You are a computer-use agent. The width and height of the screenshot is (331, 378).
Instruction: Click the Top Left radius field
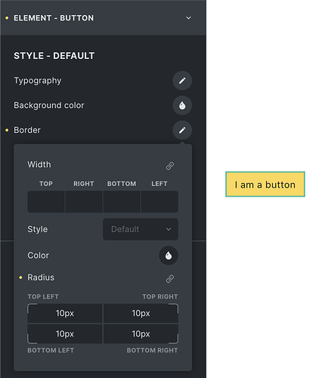65,313
